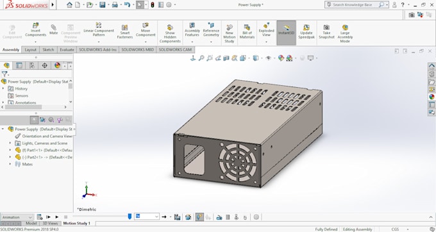Select the Mate tool
436x232 pixels.
coord(53,29)
